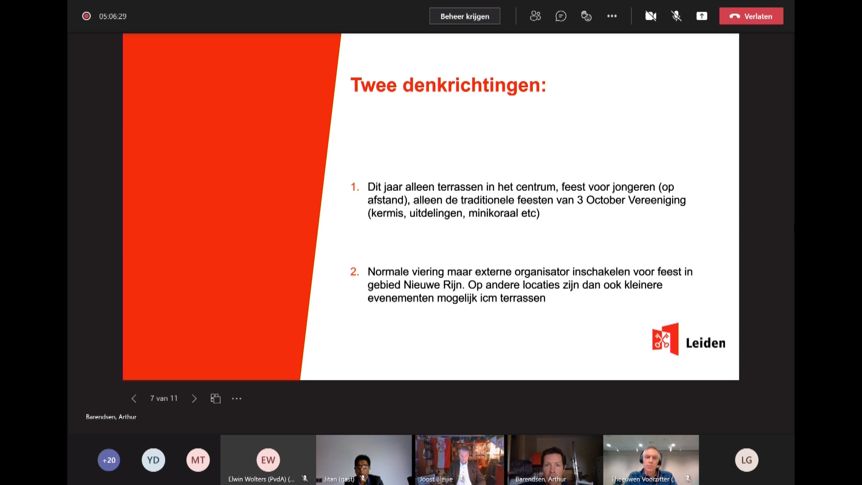
Task: Go to the previous slide
Action: click(134, 398)
